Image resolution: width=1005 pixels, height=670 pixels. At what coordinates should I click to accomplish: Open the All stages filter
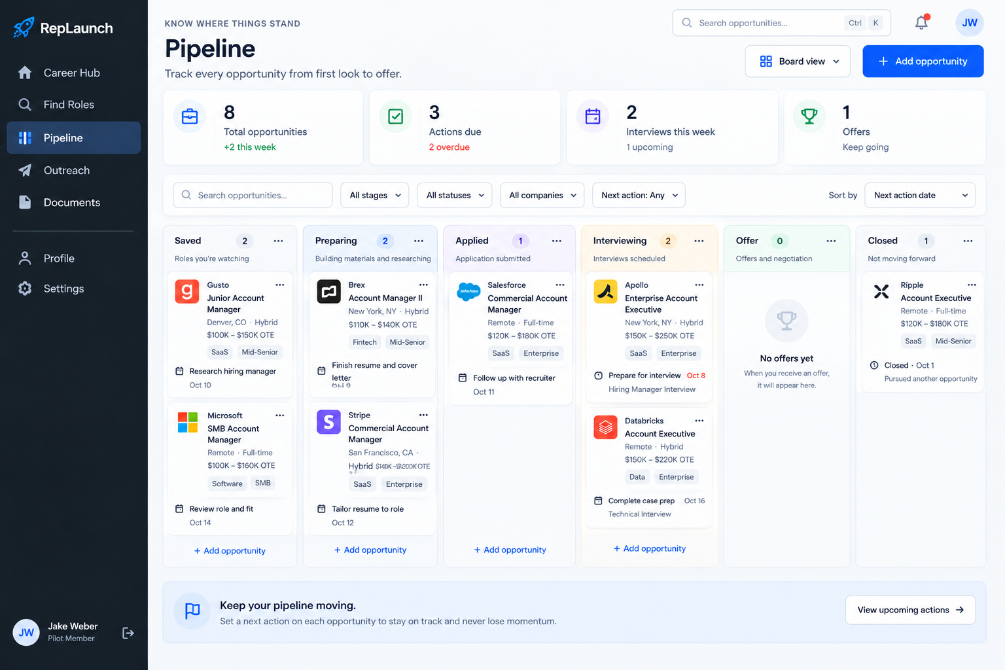pos(375,195)
